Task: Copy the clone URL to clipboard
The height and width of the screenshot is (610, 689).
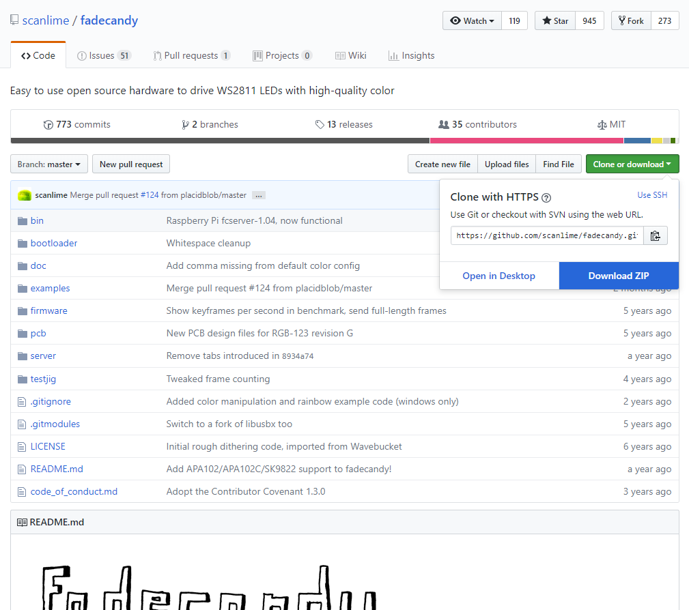Action: tap(655, 236)
